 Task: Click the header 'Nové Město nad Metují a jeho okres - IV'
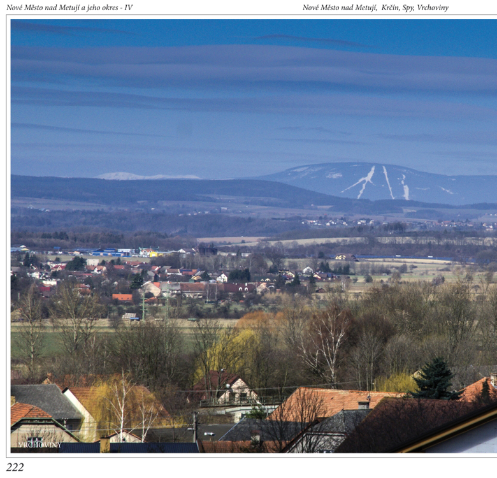coord(69,8)
